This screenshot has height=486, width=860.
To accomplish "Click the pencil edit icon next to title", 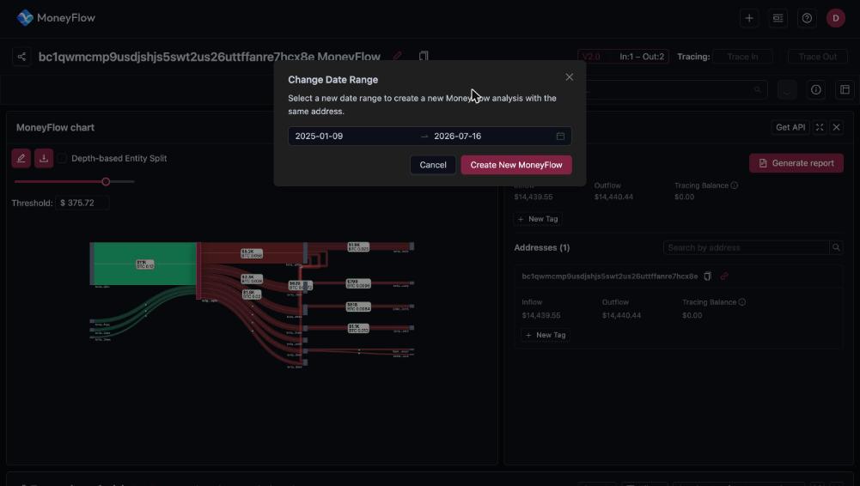I will click(x=397, y=56).
